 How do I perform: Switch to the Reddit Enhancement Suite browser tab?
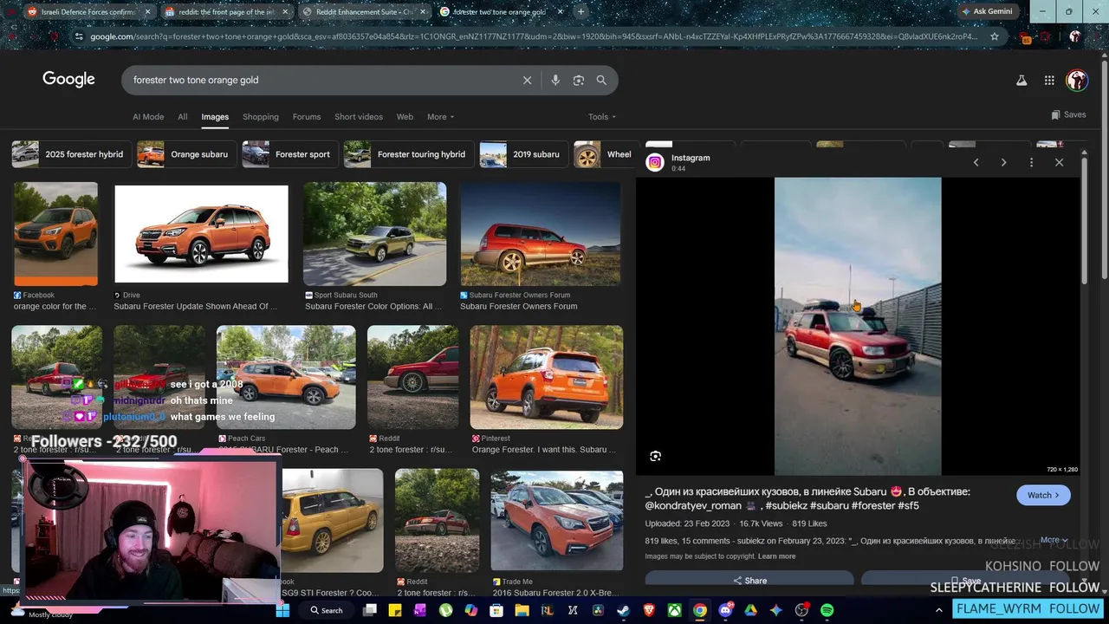pyautogui.click(x=364, y=12)
